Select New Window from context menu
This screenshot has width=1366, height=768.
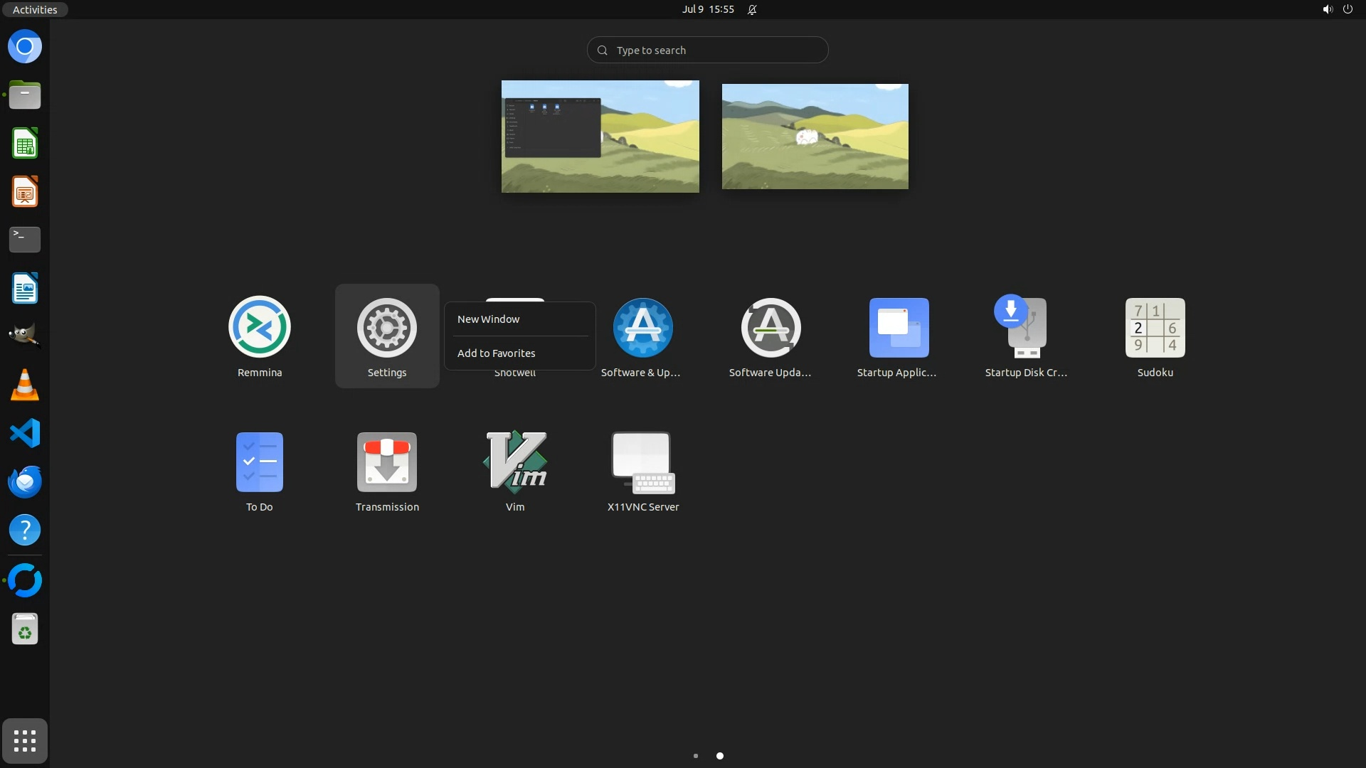(489, 319)
